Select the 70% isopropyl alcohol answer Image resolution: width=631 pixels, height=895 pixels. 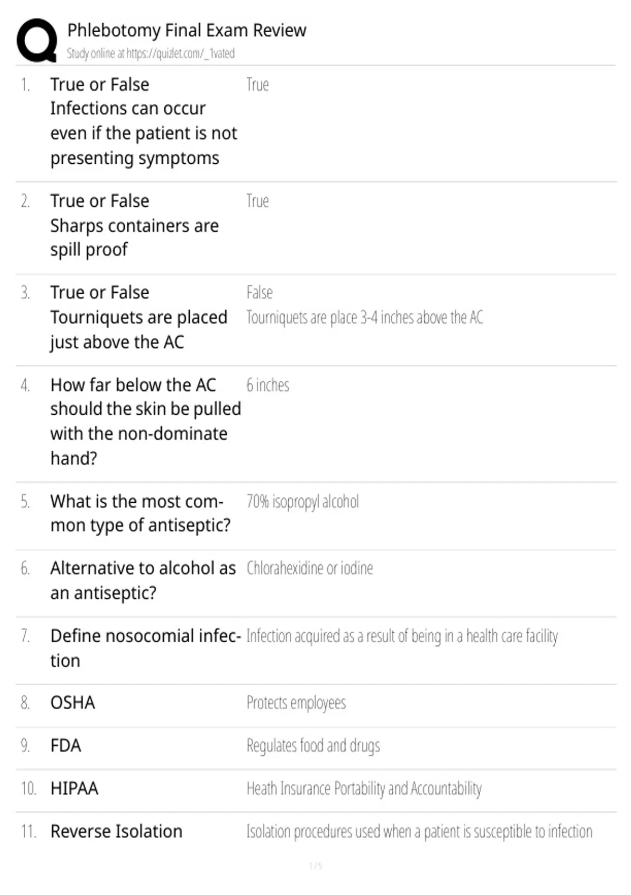[x=302, y=502]
